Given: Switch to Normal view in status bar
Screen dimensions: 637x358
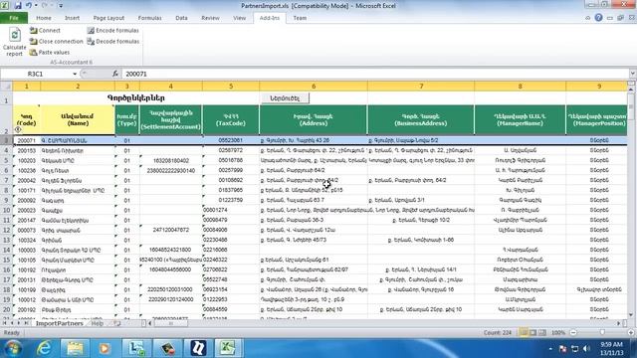Looking at the screenshot, I should tap(524, 332).
